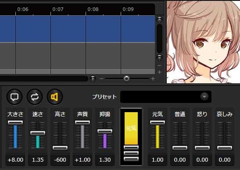This screenshot has height=170, width=240.
Task: Adjust the 哀しみ emotion slider handle
Action: click(x=225, y=148)
